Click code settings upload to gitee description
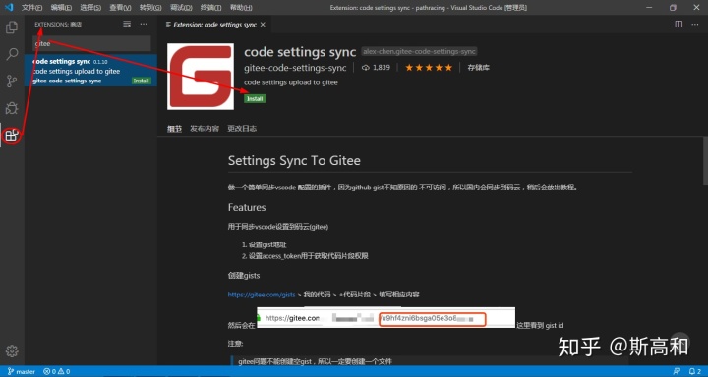The height and width of the screenshot is (377, 708). pyautogui.click(x=291, y=83)
